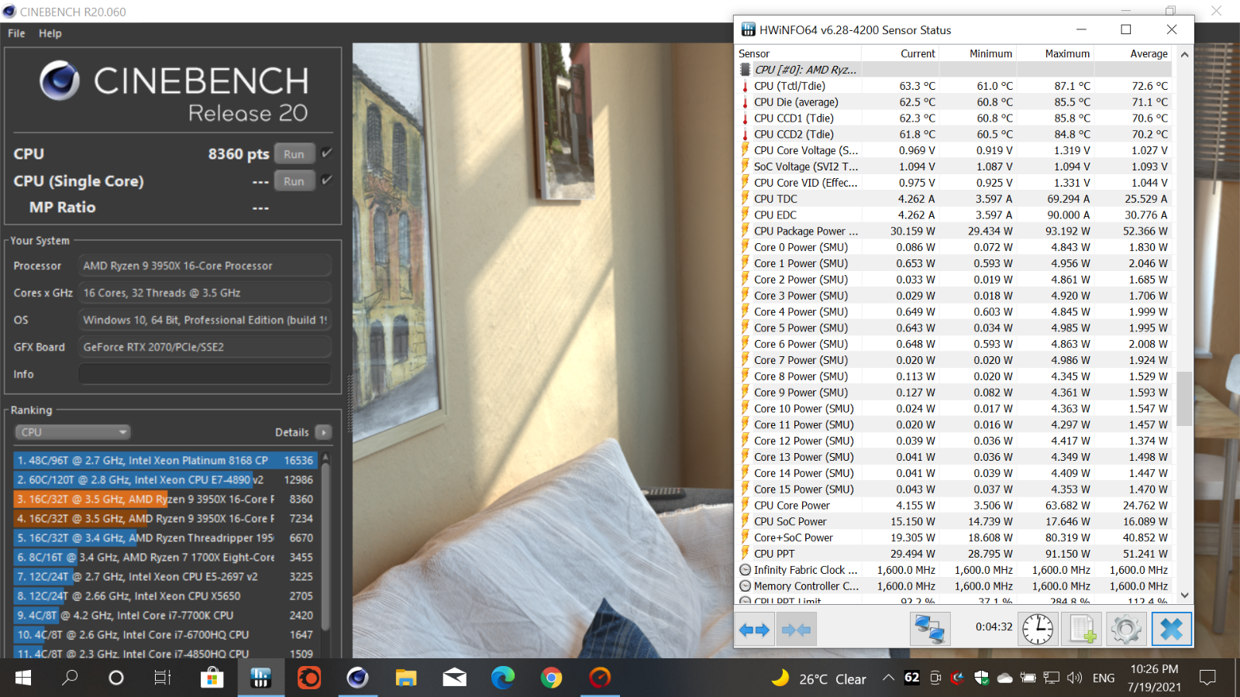Viewport: 1240px width, 697px height.
Task: Click the HWiNFO scroll up arrow
Action: (1184, 54)
